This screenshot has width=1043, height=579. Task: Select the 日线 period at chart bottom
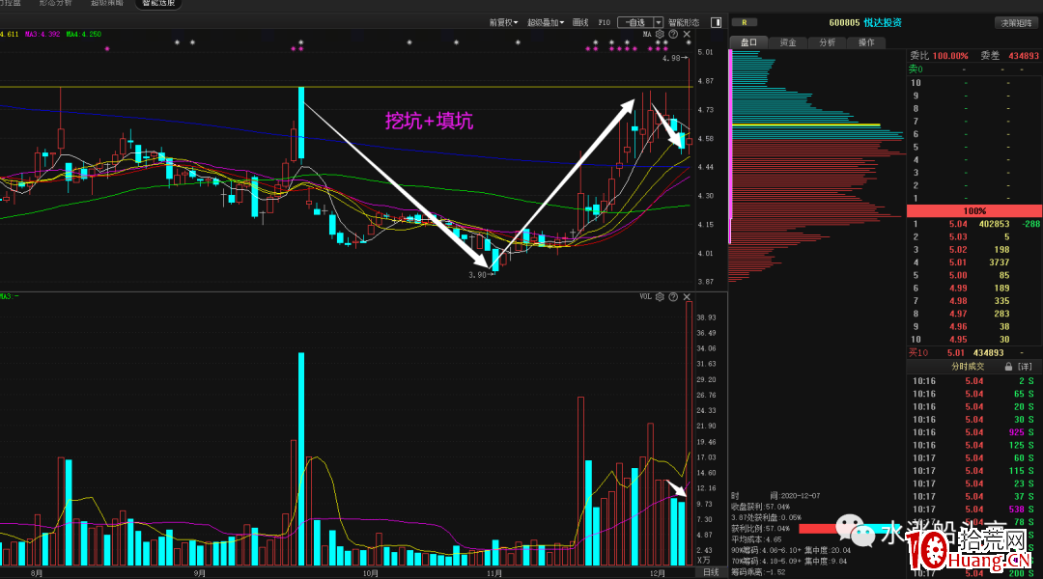(x=711, y=572)
